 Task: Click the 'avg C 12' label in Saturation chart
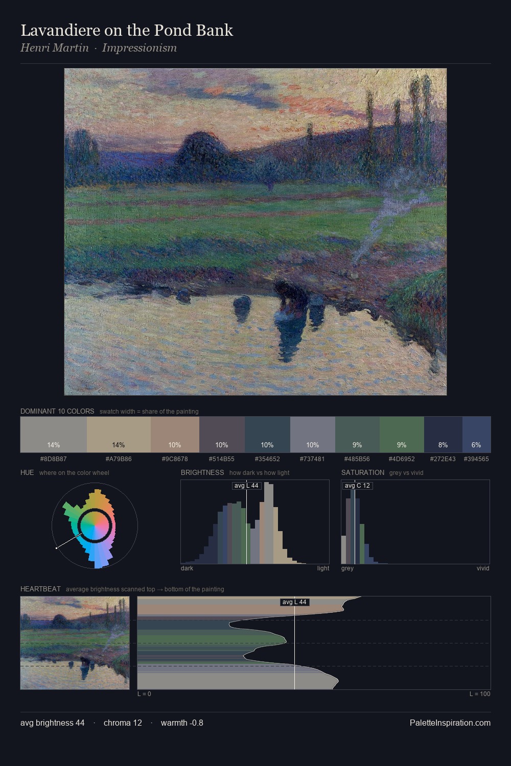tap(357, 486)
